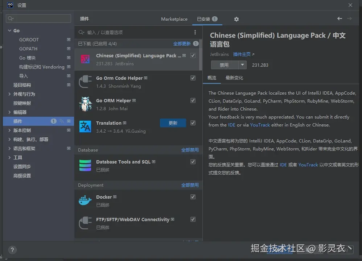Click the Chinese Language Pack plugin icon

(85, 59)
